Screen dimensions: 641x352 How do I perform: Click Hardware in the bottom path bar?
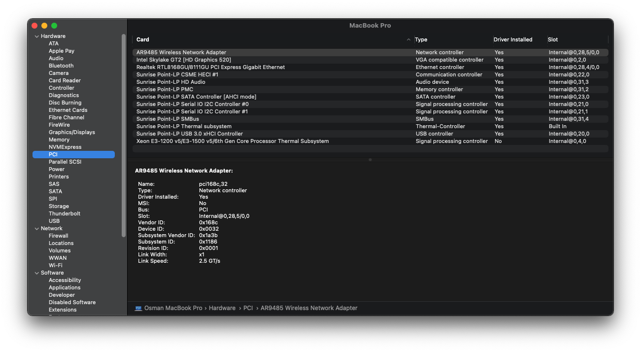[222, 308]
